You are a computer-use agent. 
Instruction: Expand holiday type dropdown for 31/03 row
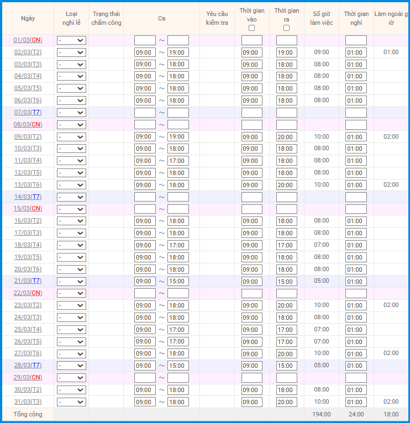point(71,402)
